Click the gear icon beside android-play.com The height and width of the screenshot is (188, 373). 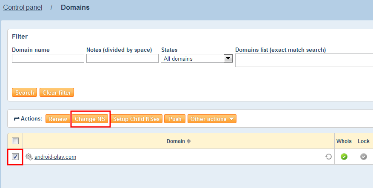(x=29, y=157)
